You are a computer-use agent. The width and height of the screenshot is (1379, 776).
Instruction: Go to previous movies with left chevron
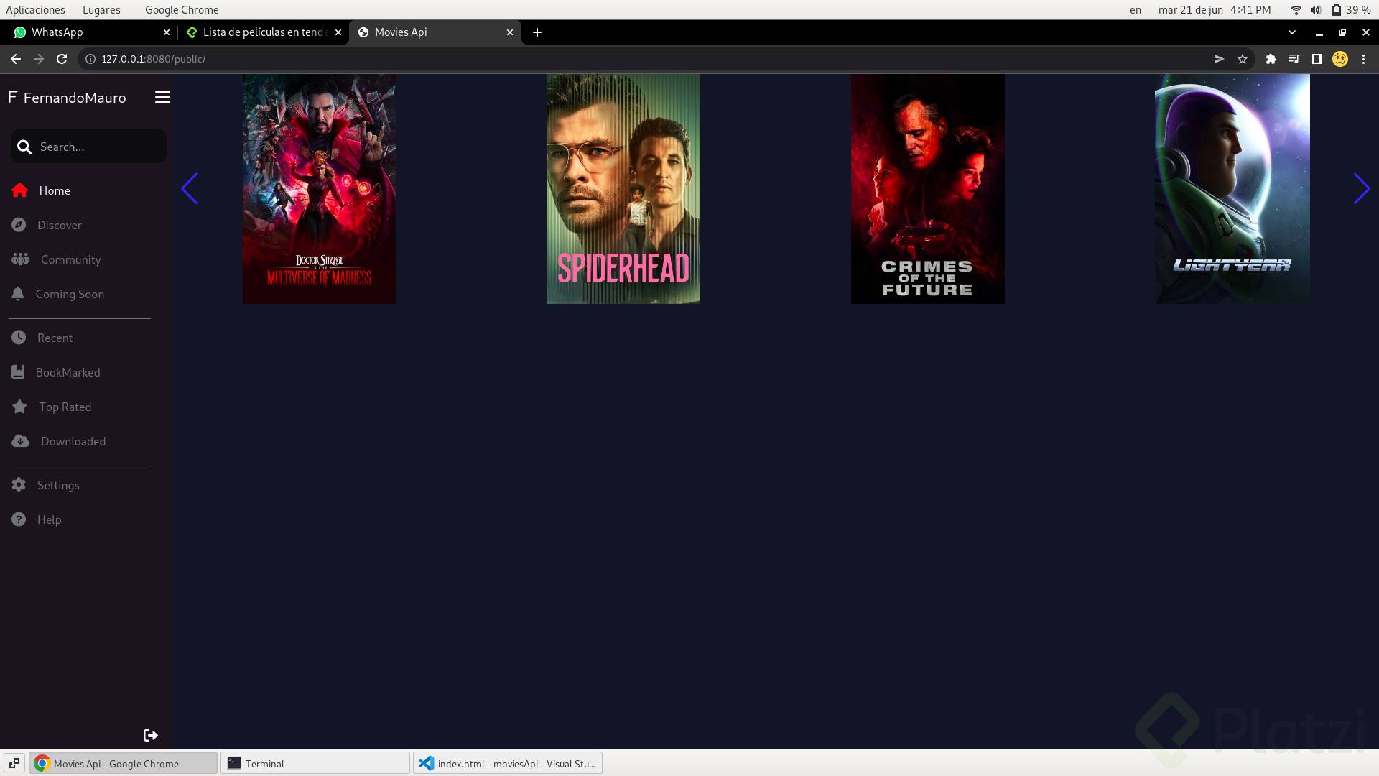click(x=190, y=189)
